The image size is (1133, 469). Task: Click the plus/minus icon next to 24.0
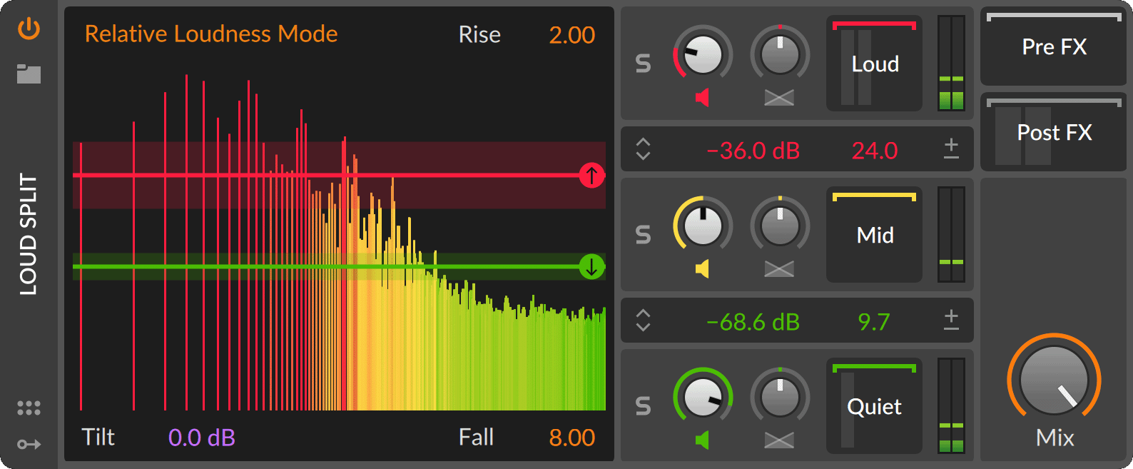point(951,149)
